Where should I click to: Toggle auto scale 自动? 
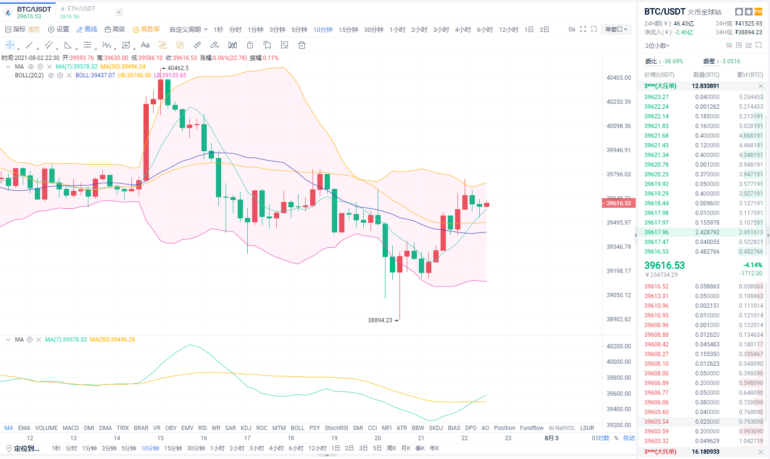click(x=629, y=438)
